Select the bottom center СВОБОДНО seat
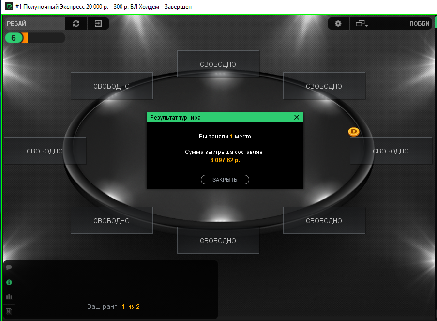Viewport: 437px width, 321px height. 218,240
